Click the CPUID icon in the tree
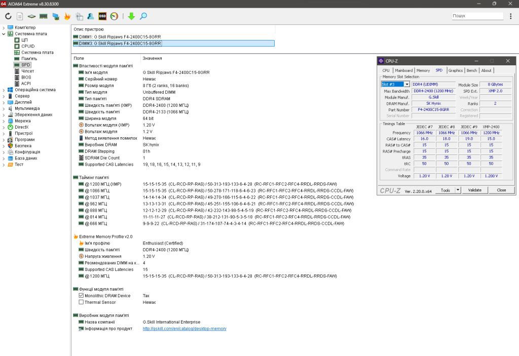 pyautogui.click(x=17, y=46)
